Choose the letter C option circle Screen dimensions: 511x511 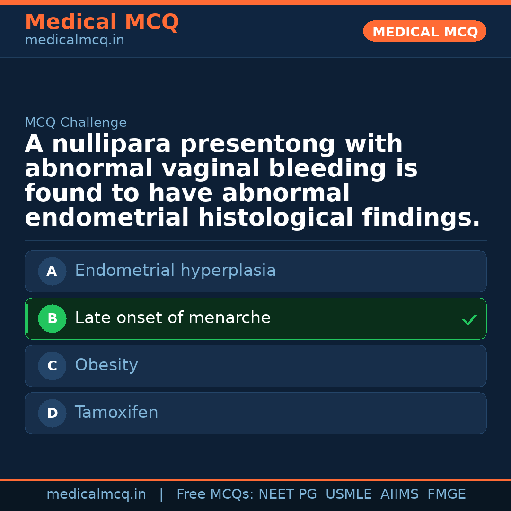pyautogui.click(x=52, y=366)
